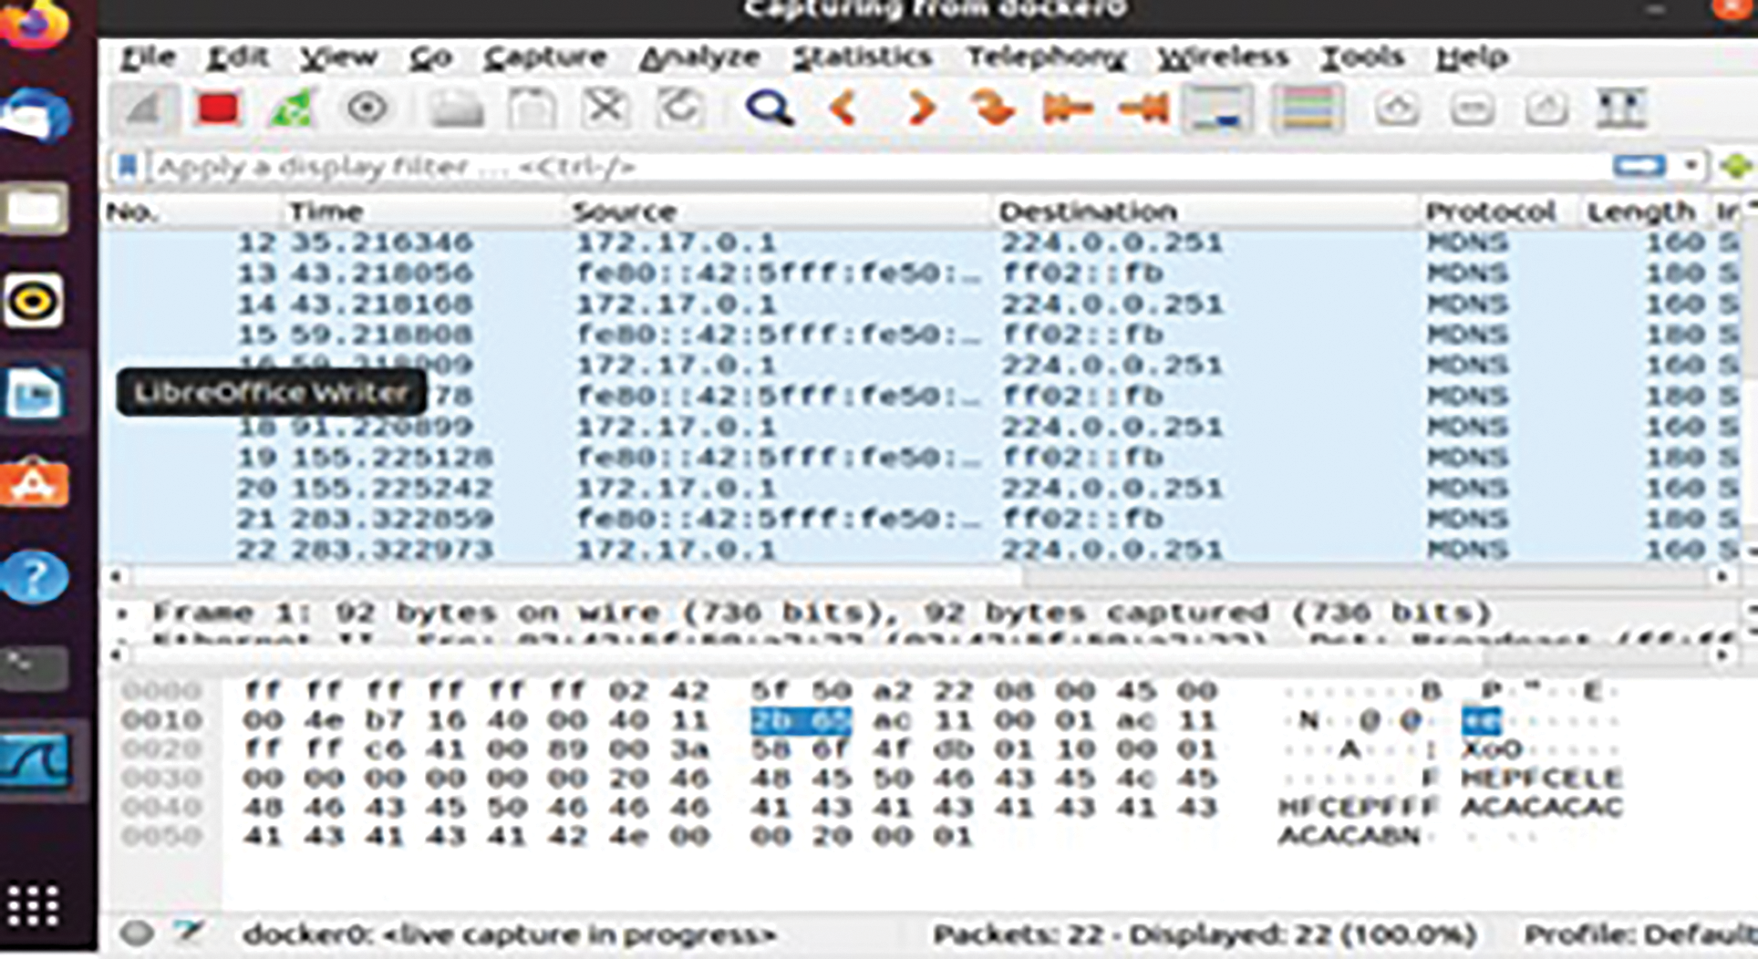Screen dimensions: 1758x959
Task: Open the filter bookmark menu
Action: [x=128, y=167]
